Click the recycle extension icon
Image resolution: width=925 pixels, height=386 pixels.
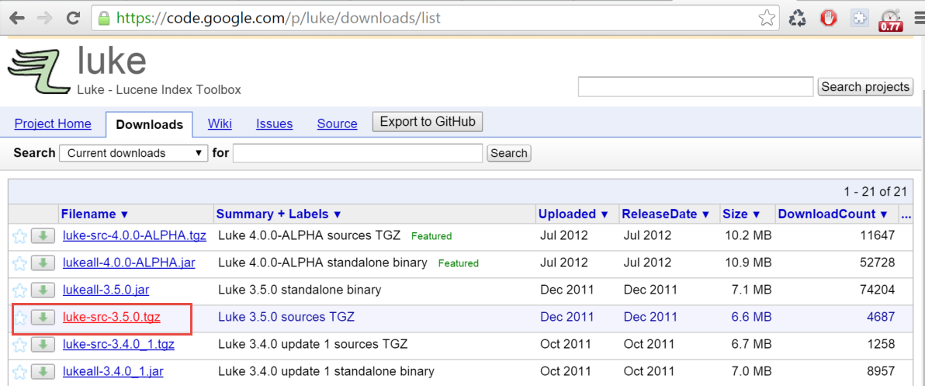pyautogui.click(x=798, y=19)
